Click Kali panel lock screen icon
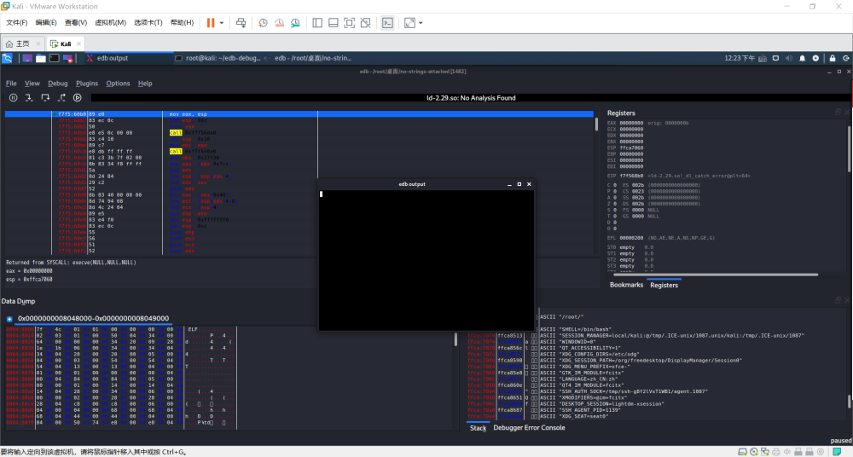 [833, 58]
